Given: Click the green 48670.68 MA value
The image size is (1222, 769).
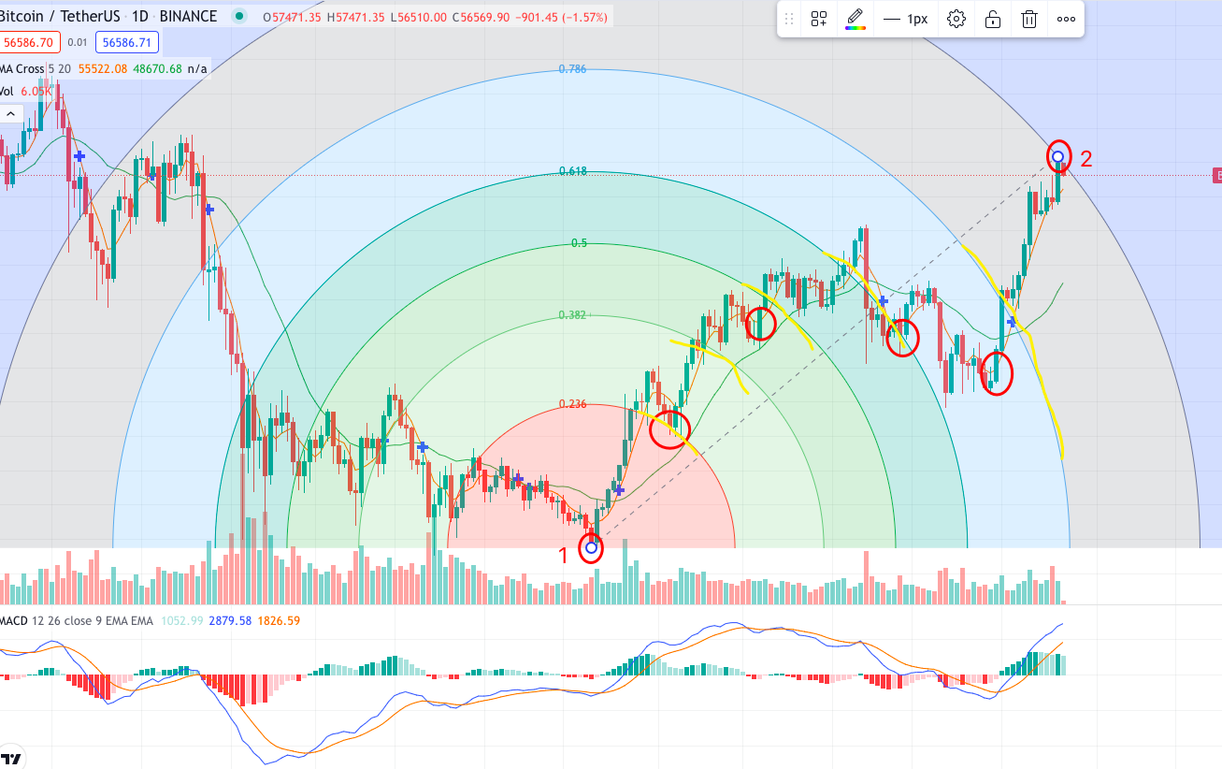Looking at the screenshot, I should click(157, 68).
